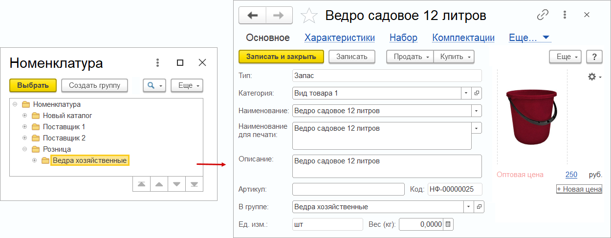The height and width of the screenshot is (238, 611).
Task: Click the red bucket product image
Action: coord(532,116)
